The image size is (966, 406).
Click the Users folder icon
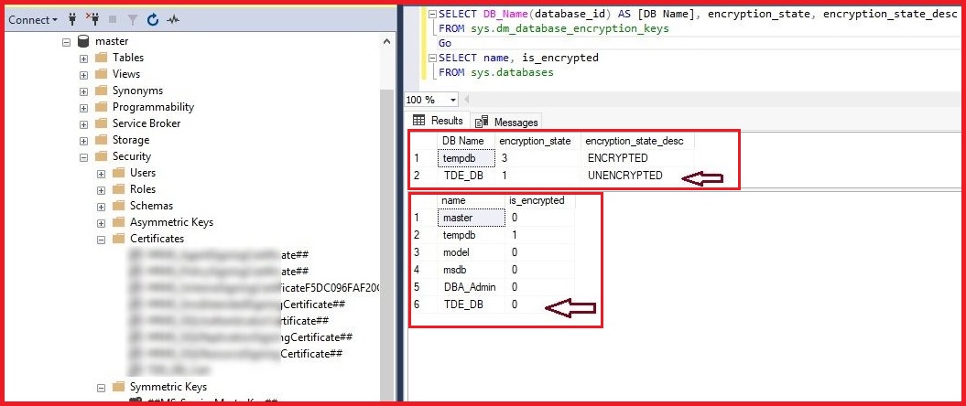point(119,173)
